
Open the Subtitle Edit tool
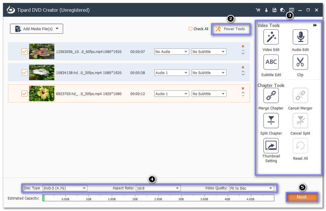tap(271, 62)
